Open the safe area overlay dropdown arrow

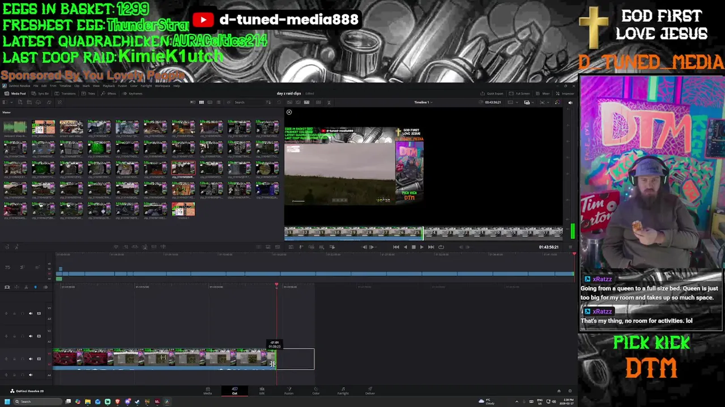tap(533, 102)
